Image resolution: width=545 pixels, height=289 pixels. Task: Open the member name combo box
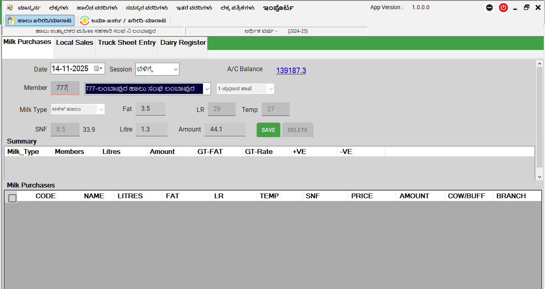point(207,89)
